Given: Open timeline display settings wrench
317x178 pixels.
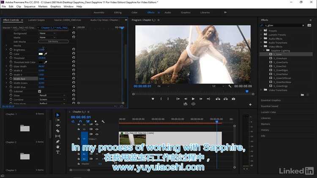Looking at the screenshot, I should point(103,122).
